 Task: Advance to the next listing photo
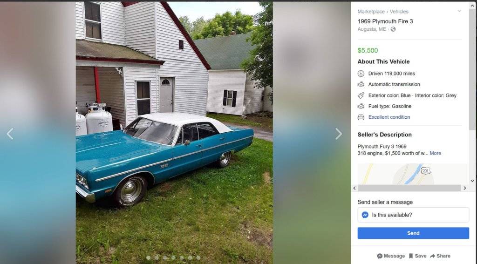click(339, 134)
